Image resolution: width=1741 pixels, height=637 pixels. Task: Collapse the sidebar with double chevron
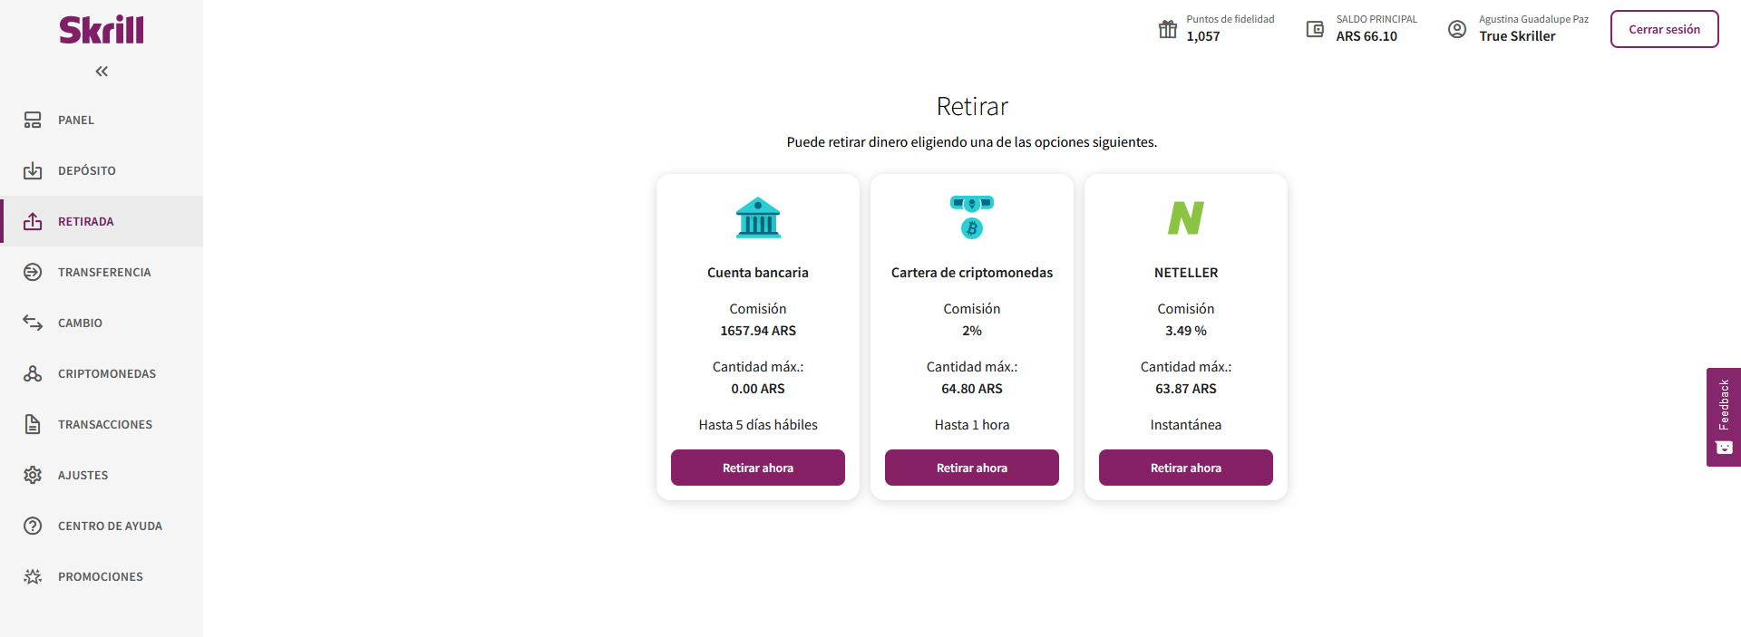tap(102, 72)
